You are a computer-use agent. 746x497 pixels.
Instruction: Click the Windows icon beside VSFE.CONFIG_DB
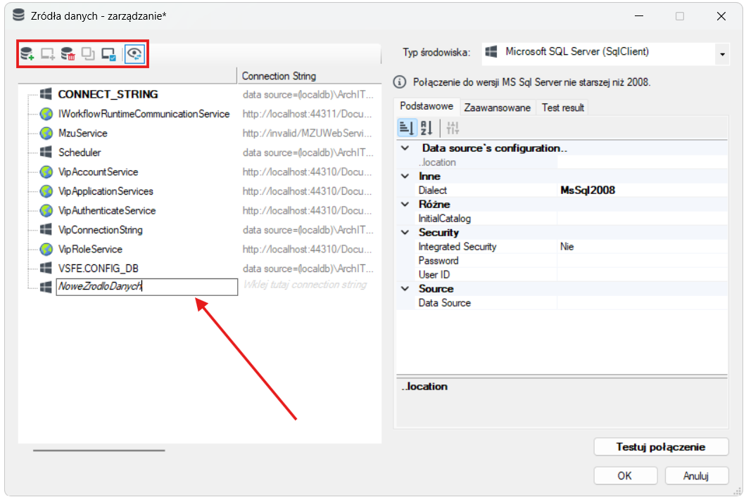pyautogui.click(x=46, y=268)
